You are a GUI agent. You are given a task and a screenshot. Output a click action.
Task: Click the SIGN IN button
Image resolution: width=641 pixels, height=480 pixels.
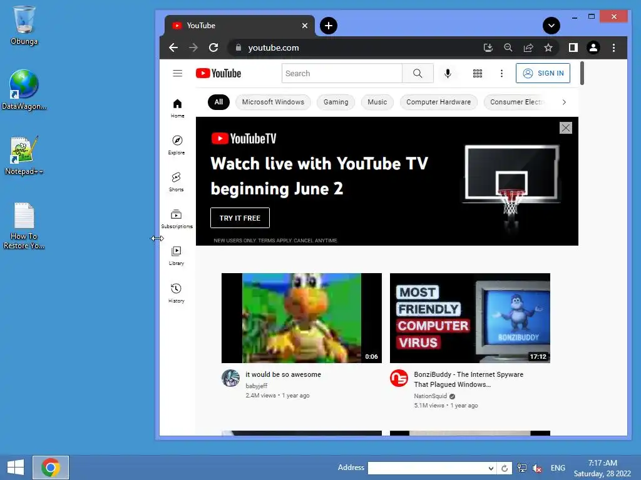click(543, 74)
